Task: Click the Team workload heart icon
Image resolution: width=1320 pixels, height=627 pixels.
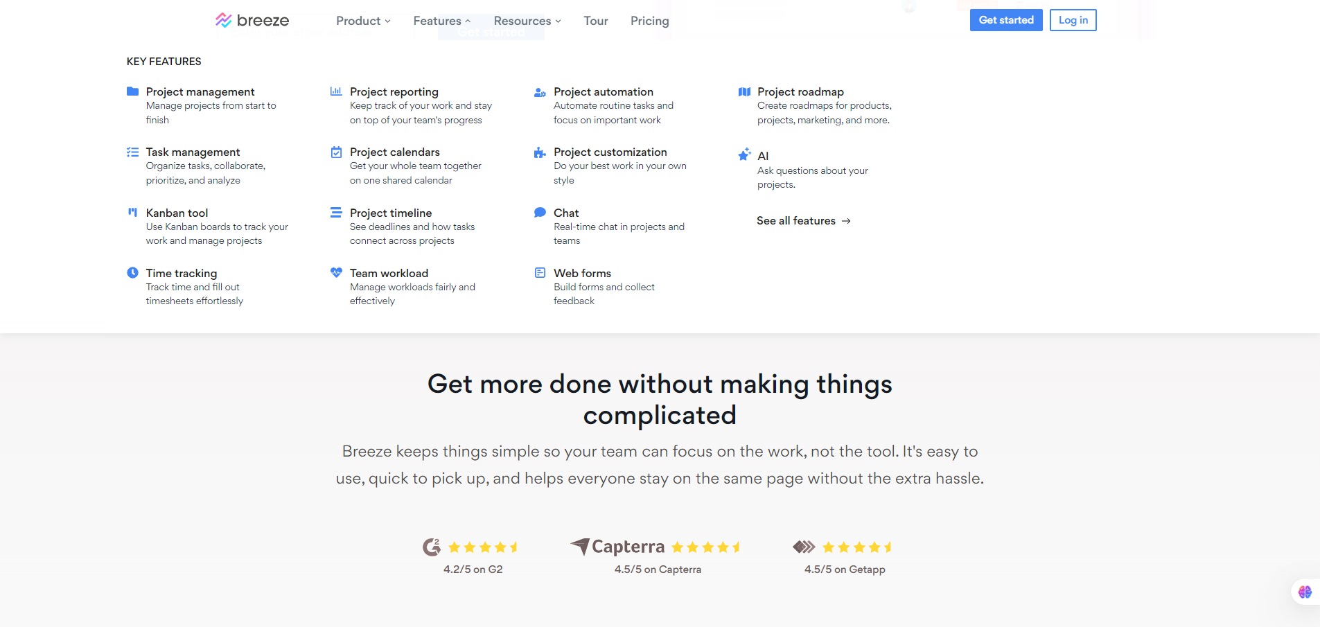Action: (336, 273)
